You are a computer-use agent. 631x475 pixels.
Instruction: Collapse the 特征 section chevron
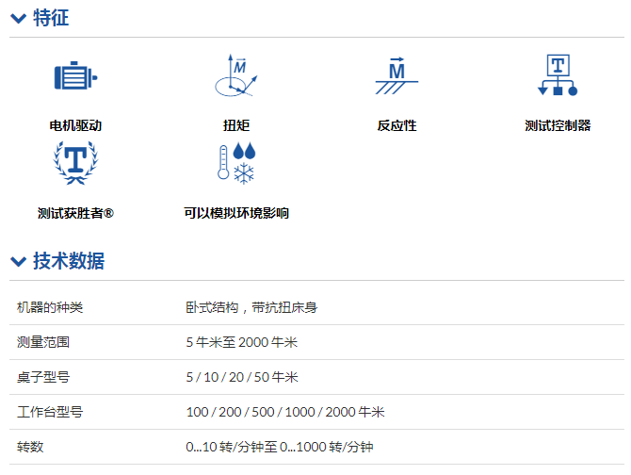point(18,19)
